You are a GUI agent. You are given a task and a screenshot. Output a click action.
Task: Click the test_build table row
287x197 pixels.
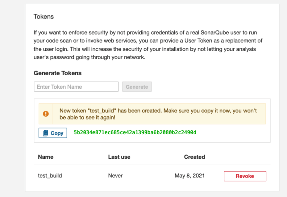point(152,176)
